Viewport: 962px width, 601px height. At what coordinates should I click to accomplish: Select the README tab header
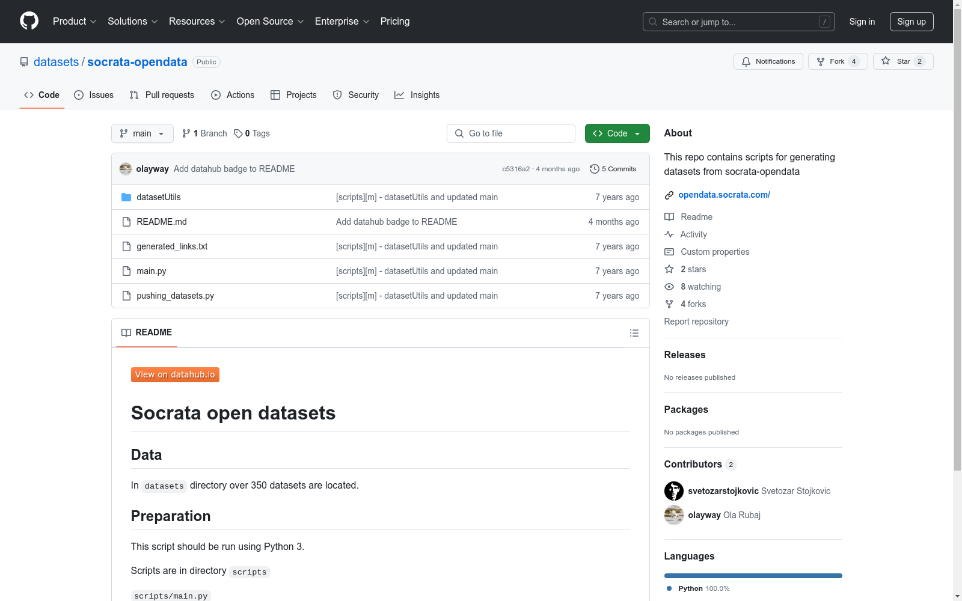(x=147, y=332)
